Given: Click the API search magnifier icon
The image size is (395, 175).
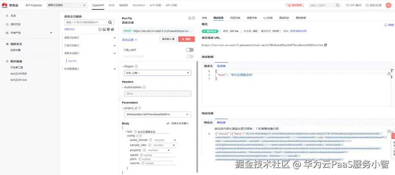Looking at the screenshot, I should (x=110, y=22).
